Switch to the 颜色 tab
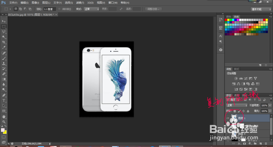 point(229,17)
